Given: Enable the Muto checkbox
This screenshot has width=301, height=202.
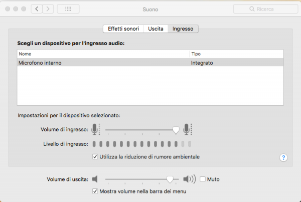Looking at the screenshot, I should pyautogui.click(x=203, y=179).
